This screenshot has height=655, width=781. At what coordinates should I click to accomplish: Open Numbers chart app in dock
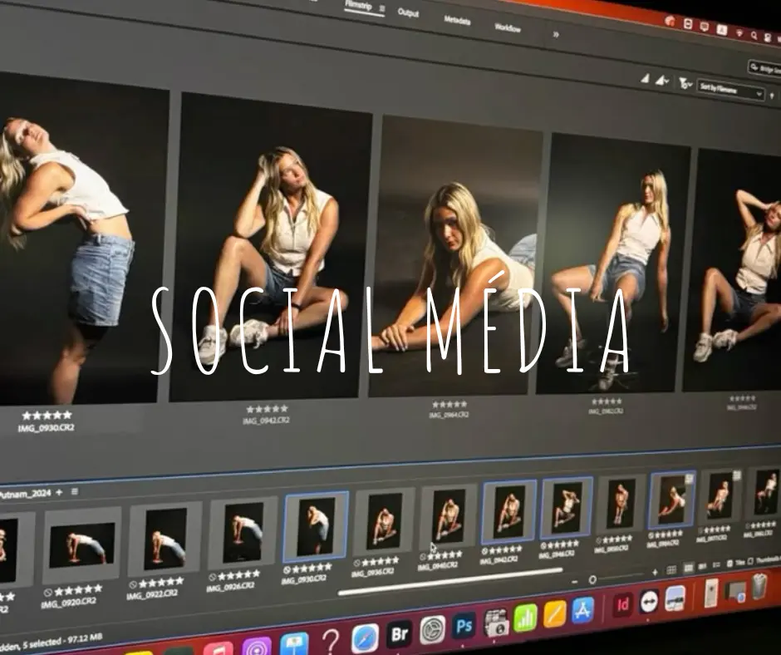coord(524,618)
